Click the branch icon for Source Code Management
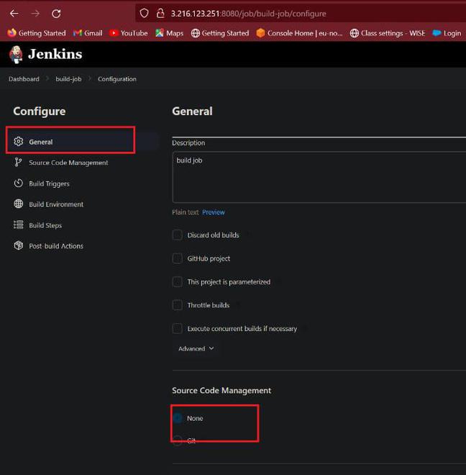 point(18,163)
